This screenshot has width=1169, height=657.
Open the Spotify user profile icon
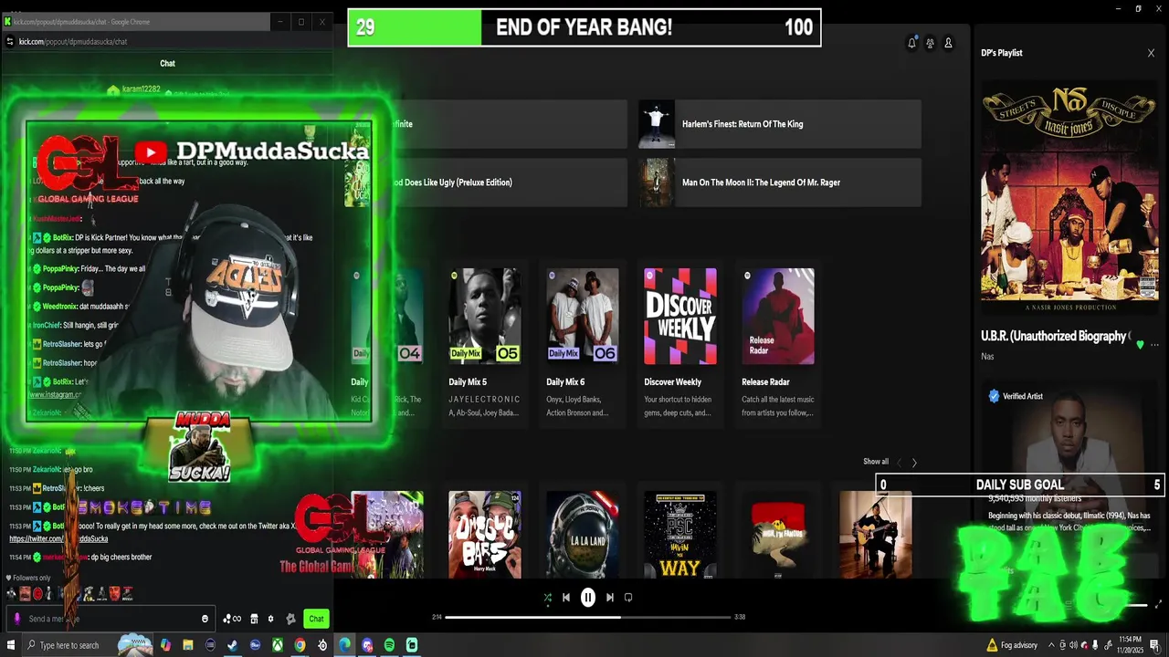pos(948,43)
